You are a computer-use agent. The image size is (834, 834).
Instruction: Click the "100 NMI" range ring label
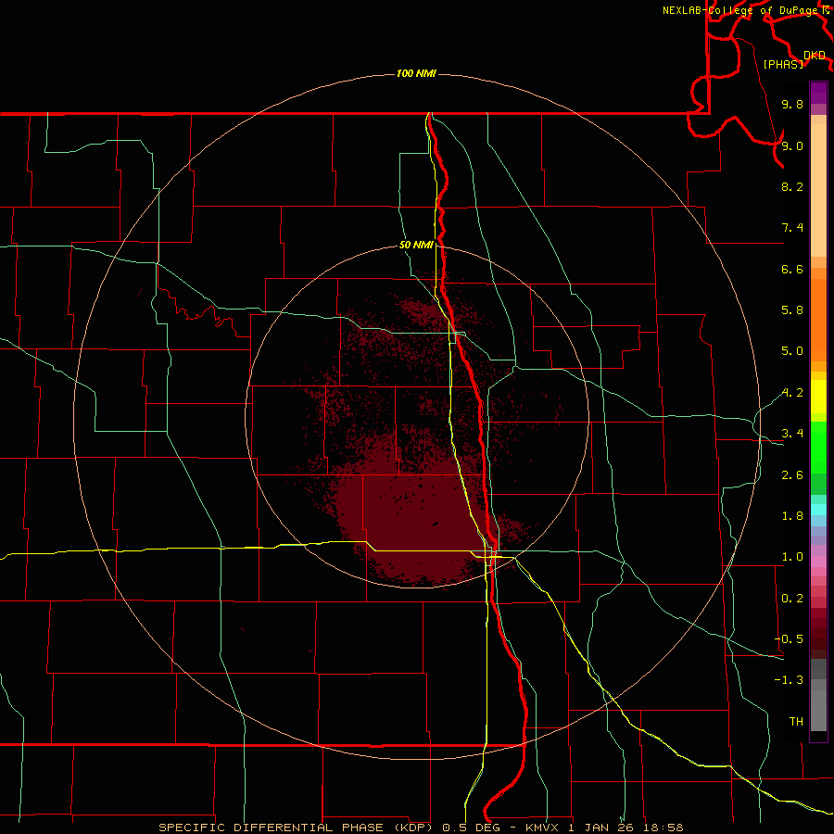416,73
